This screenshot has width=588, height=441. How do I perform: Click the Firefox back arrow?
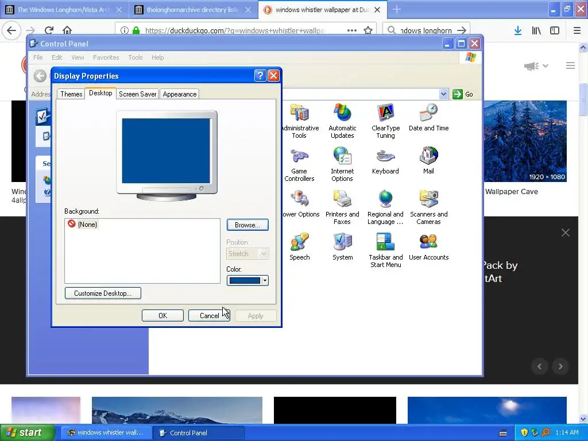pyautogui.click(x=11, y=30)
